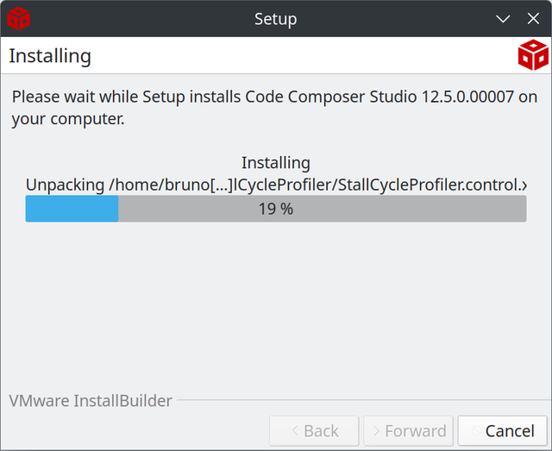Close the Setup window with the X
This screenshot has width=552, height=451.
[533, 19]
